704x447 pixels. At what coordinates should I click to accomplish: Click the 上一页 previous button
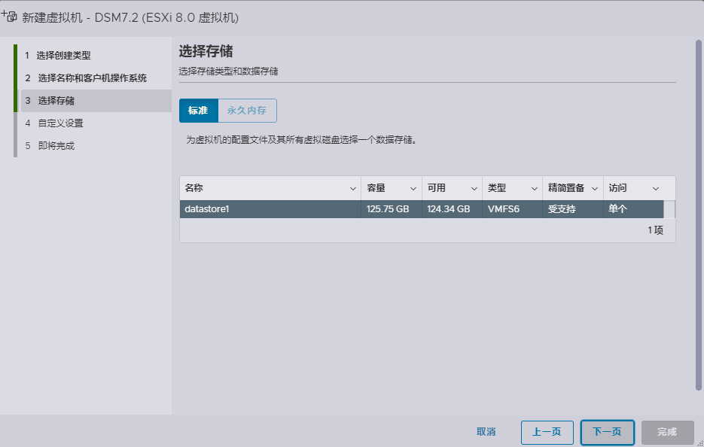pos(547,432)
